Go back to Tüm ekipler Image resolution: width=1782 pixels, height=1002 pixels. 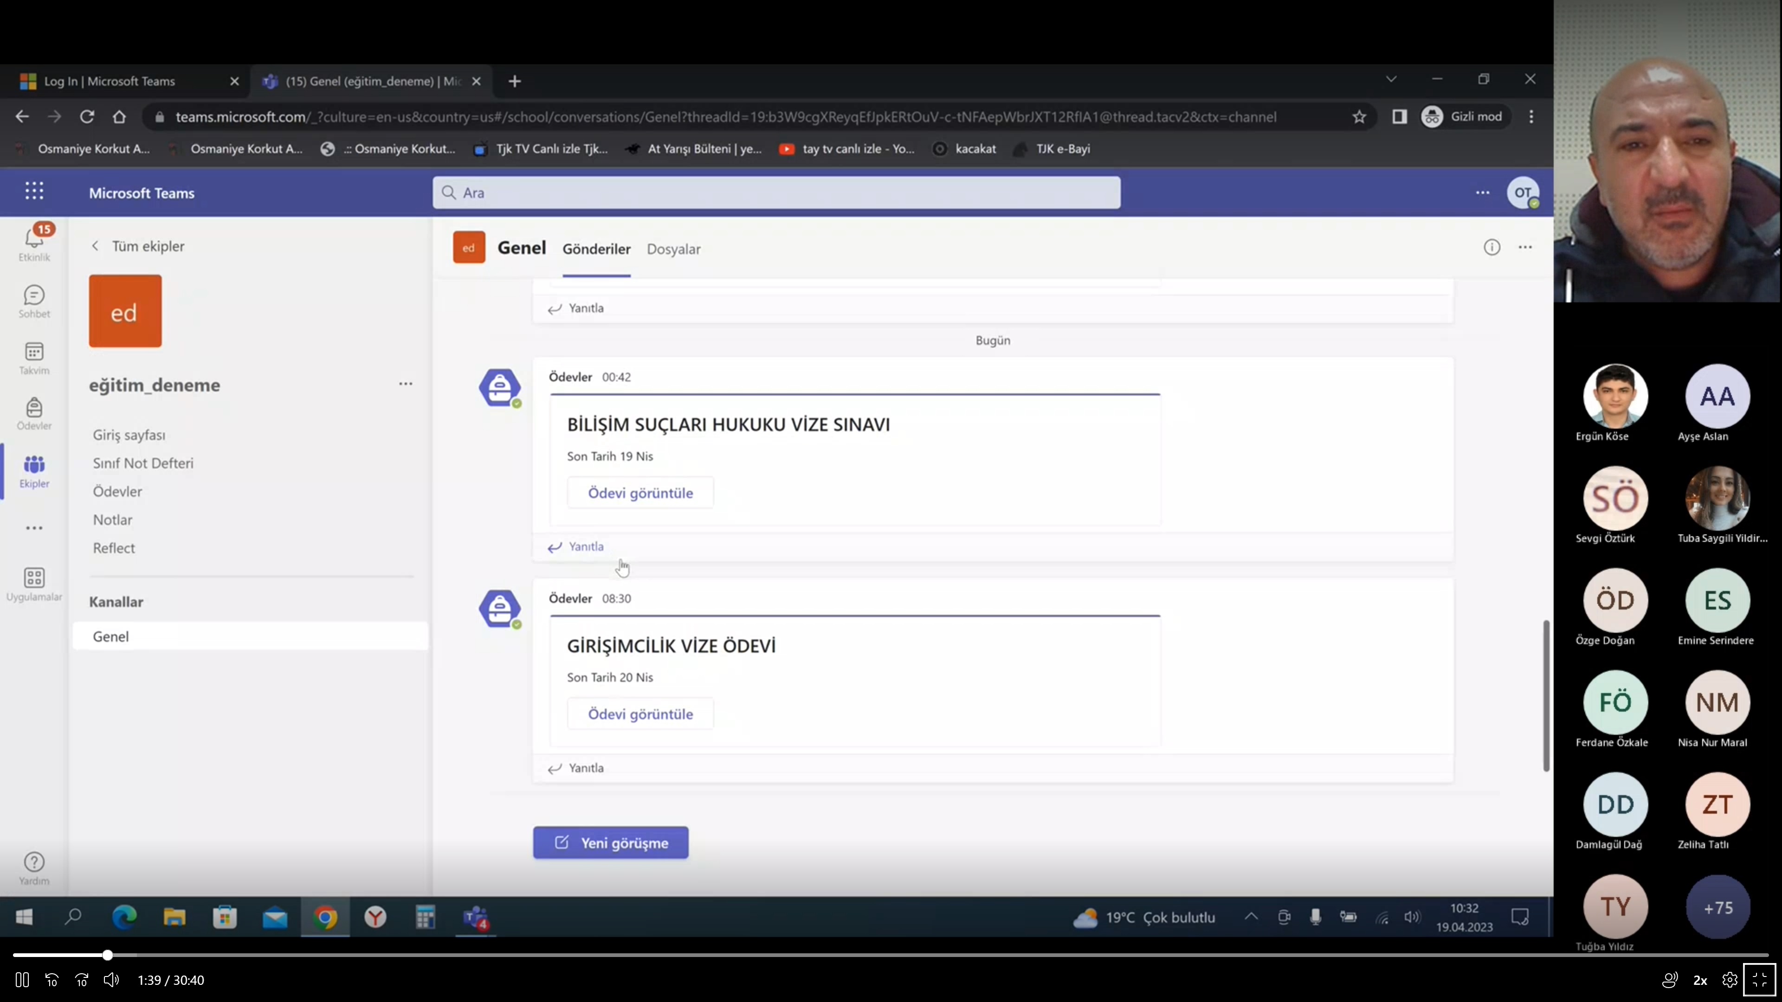pos(138,246)
